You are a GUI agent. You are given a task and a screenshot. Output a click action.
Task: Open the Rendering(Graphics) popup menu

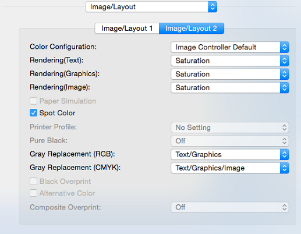click(x=230, y=74)
